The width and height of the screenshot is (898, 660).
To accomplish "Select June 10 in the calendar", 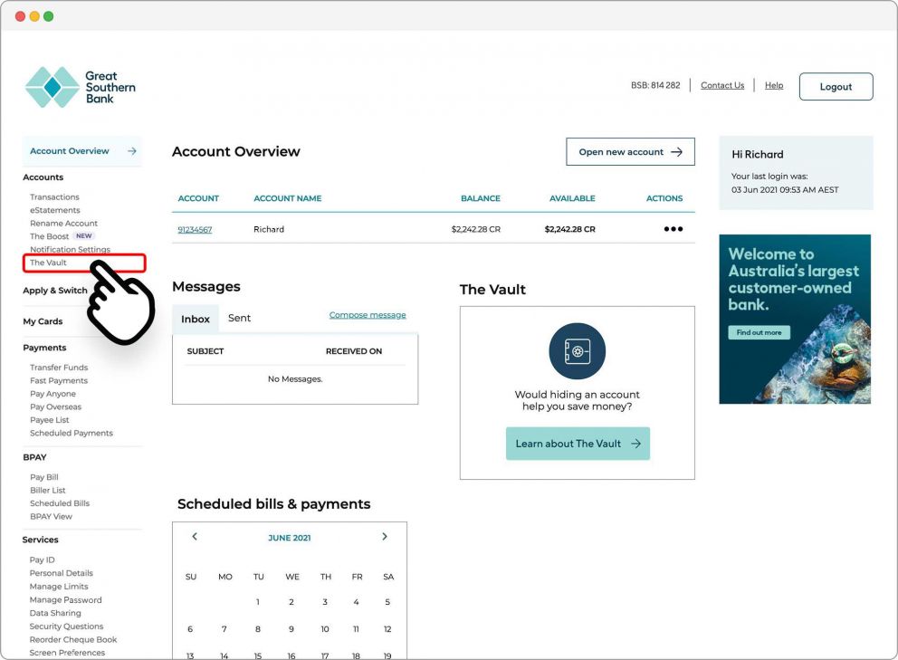I will [325, 629].
